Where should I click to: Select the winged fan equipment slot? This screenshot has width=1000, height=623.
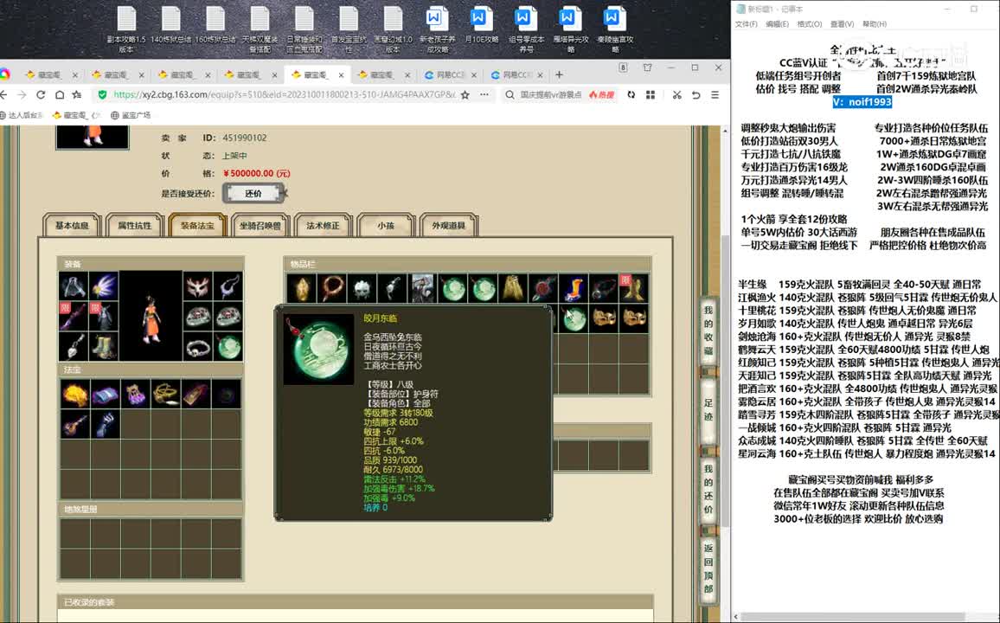pos(103,286)
